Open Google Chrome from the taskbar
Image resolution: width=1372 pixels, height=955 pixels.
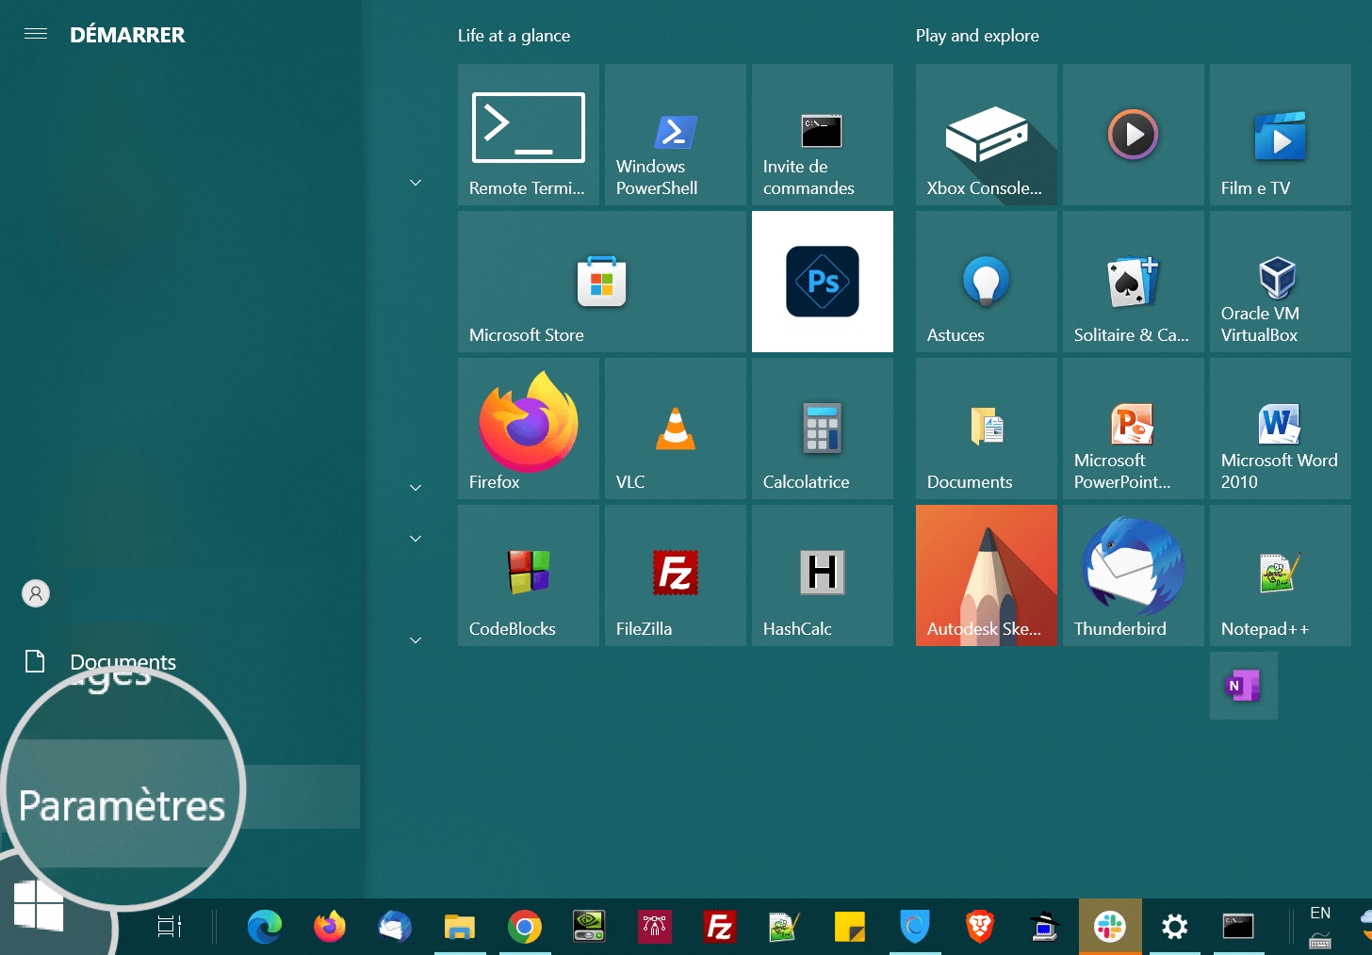pyautogui.click(x=525, y=927)
